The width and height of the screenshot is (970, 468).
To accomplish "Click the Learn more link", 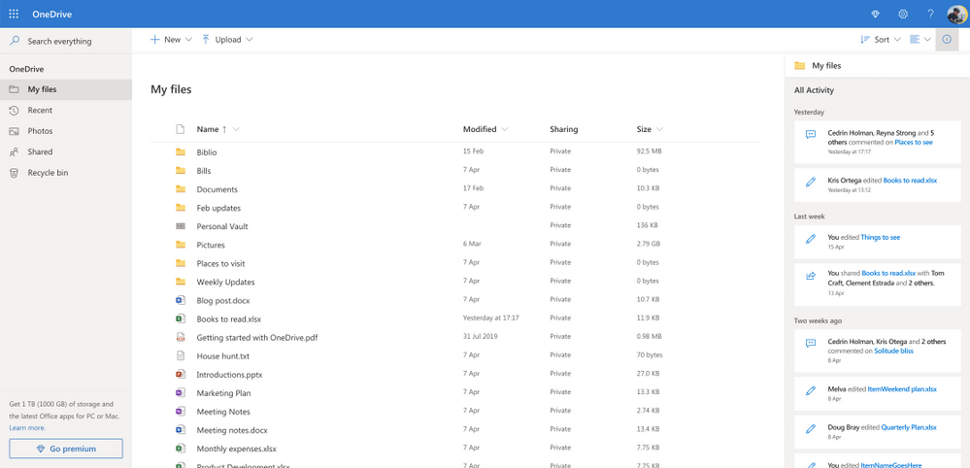I will coord(27,428).
